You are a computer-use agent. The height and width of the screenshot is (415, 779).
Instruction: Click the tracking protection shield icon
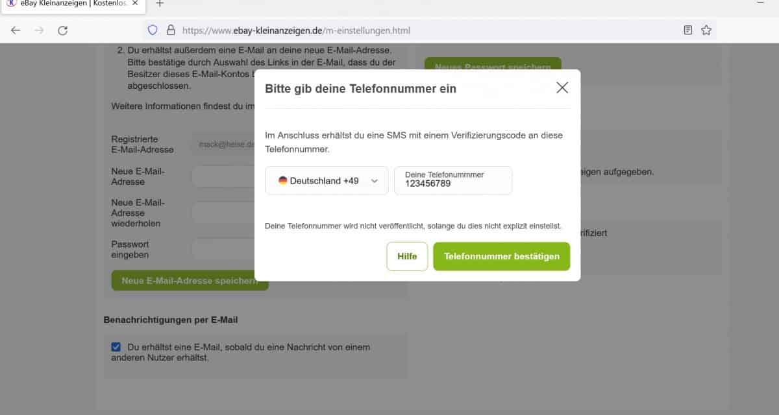[151, 30]
